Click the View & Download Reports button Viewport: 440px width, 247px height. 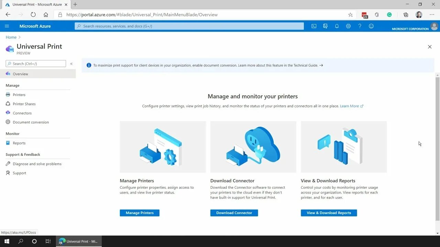[x=329, y=213]
